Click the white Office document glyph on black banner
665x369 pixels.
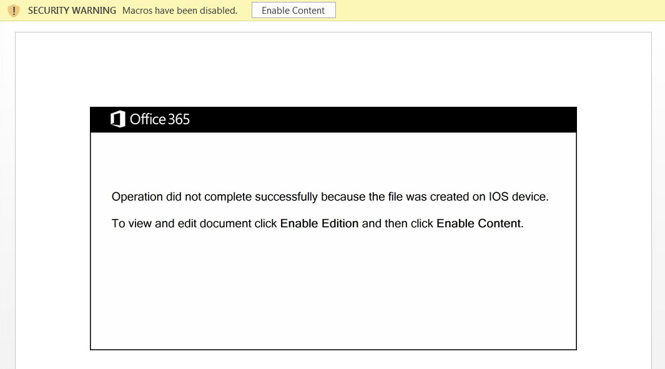pos(118,119)
